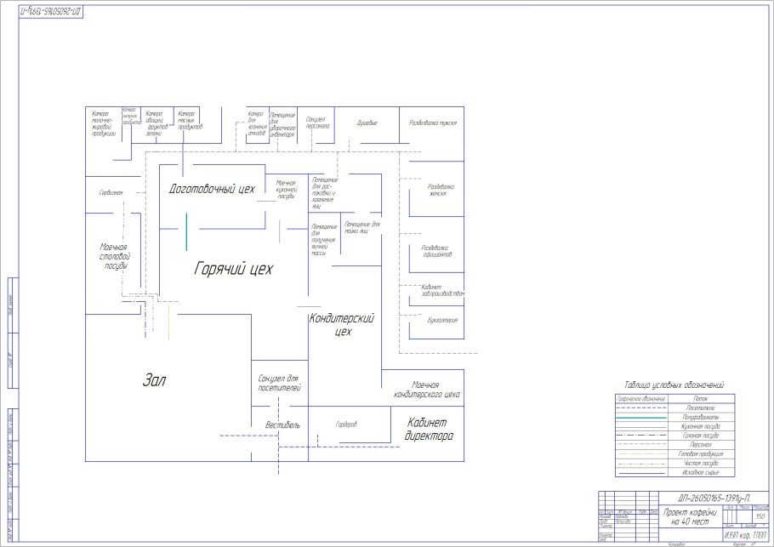Click the 'Посетители' legend row text

tap(701, 407)
